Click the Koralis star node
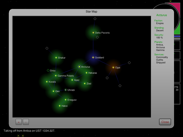Viewport: 183px width, 137px height. pyautogui.click(x=47, y=82)
